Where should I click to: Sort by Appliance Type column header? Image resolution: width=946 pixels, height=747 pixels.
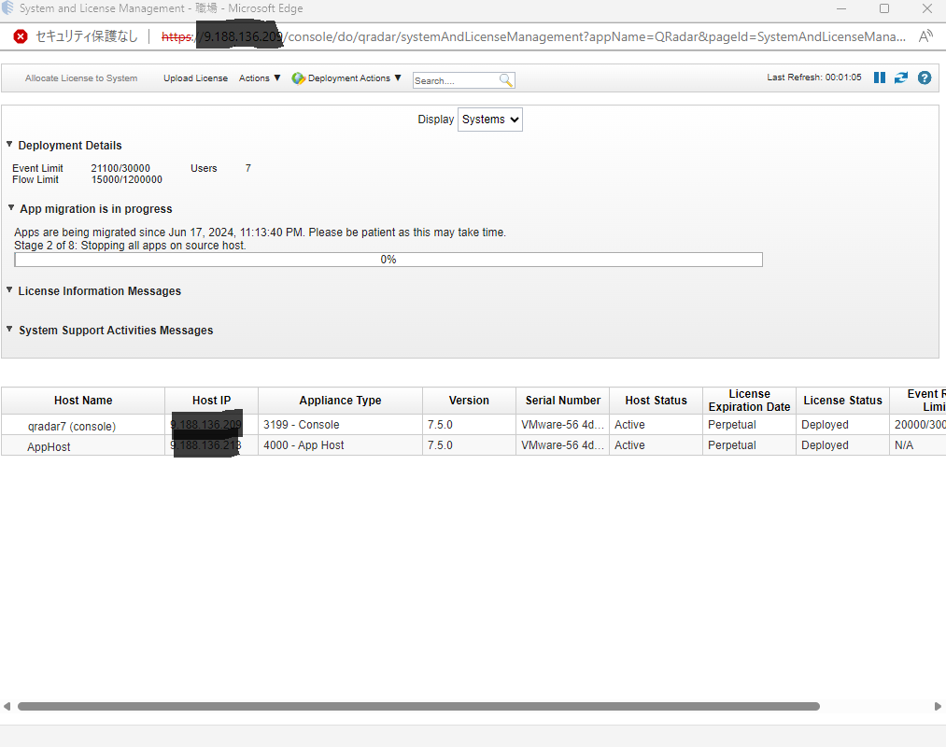tap(340, 401)
